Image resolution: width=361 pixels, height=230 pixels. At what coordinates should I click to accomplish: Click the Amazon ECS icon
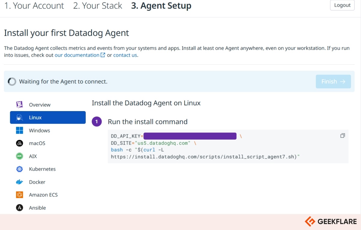(20, 195)
